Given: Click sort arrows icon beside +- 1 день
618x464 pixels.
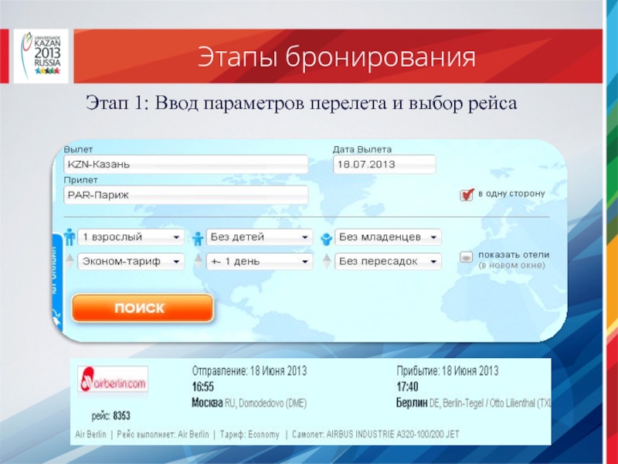Looking at the screenshot, I should (x=197, y=261).
